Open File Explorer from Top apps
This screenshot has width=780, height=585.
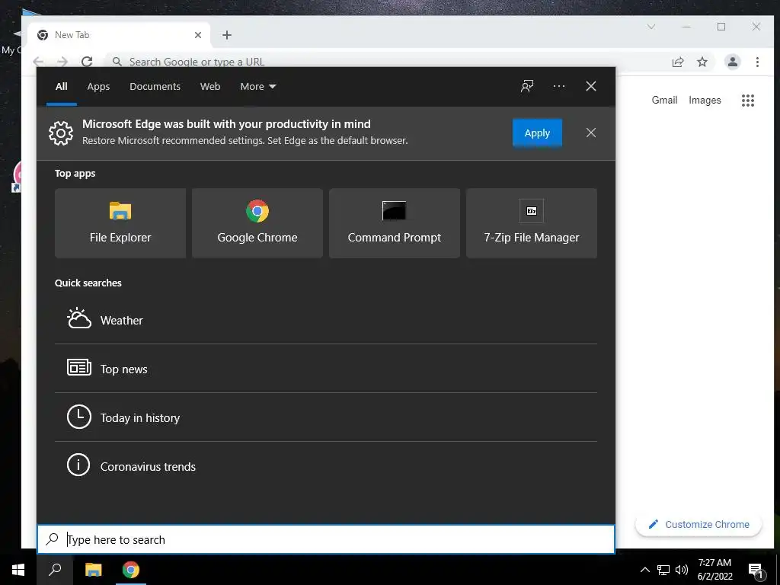pyautogui.click(x=120, y=223)
